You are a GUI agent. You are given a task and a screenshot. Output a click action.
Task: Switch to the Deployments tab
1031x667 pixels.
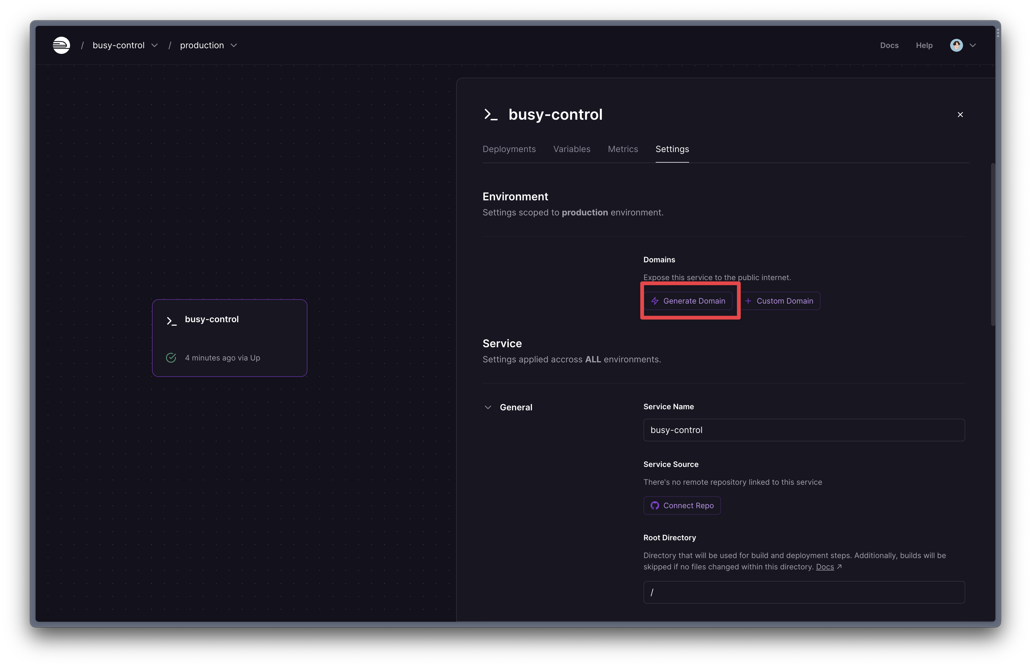pyautogui.click(x=509, y=149)
